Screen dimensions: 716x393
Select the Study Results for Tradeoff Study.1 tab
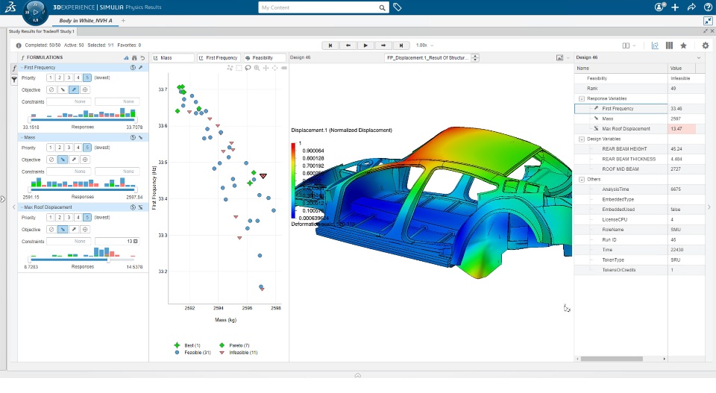(42, 31)
